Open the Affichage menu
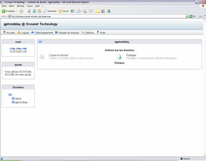The width and height of the screenshot is (206, 161). tap(20, 6)
